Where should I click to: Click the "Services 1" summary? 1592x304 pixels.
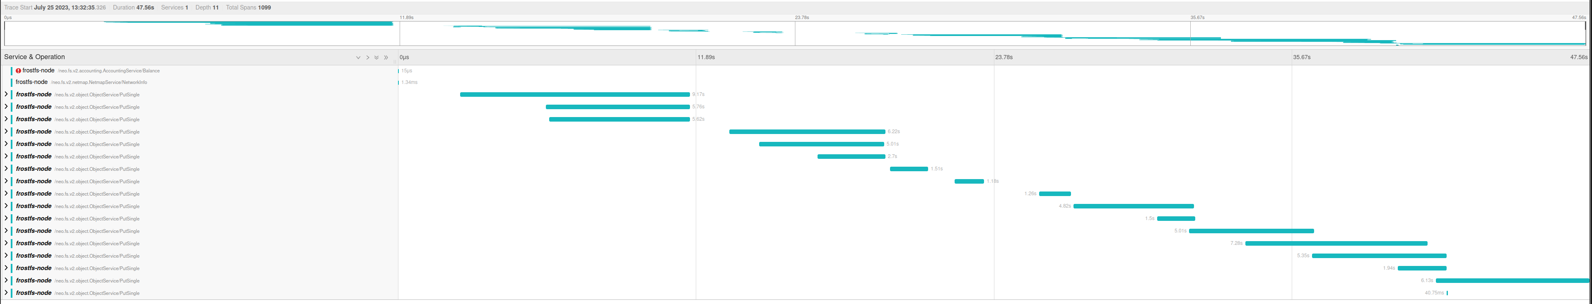coord(175,7)
